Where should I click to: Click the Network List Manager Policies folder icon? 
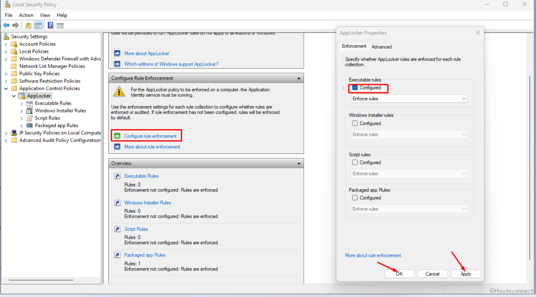[x=14, y=66]
